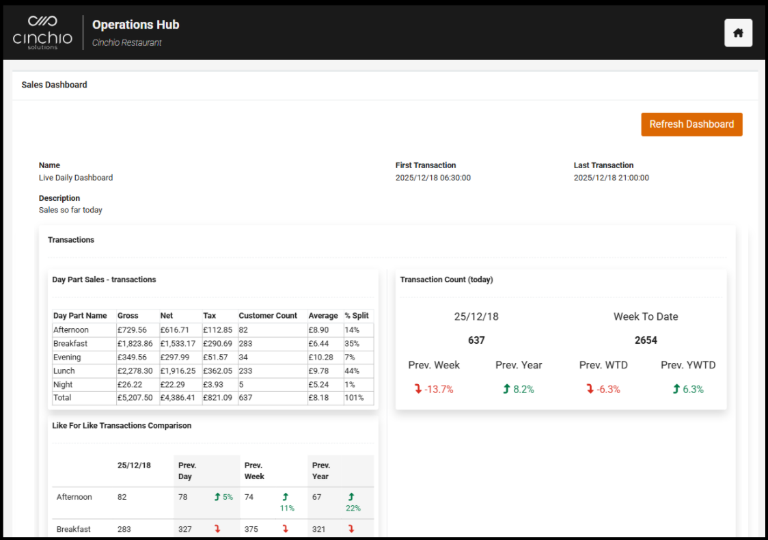Click the Home icon button
768x540 pixels.
point(738,33)
